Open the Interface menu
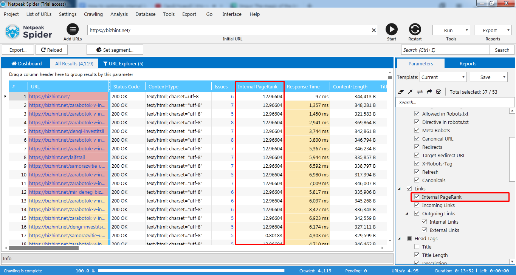This screenshot has height=275, width=516. [x=232, y=14]
